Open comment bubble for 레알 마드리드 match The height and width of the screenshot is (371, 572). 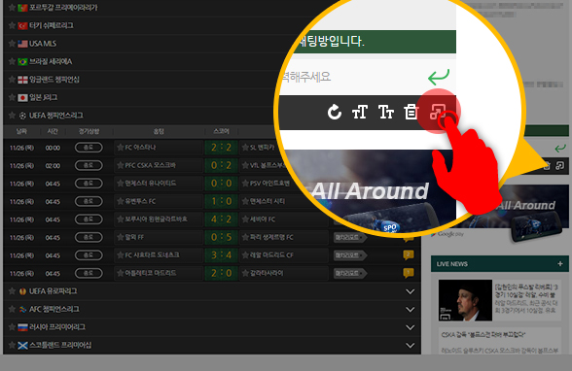409,254
